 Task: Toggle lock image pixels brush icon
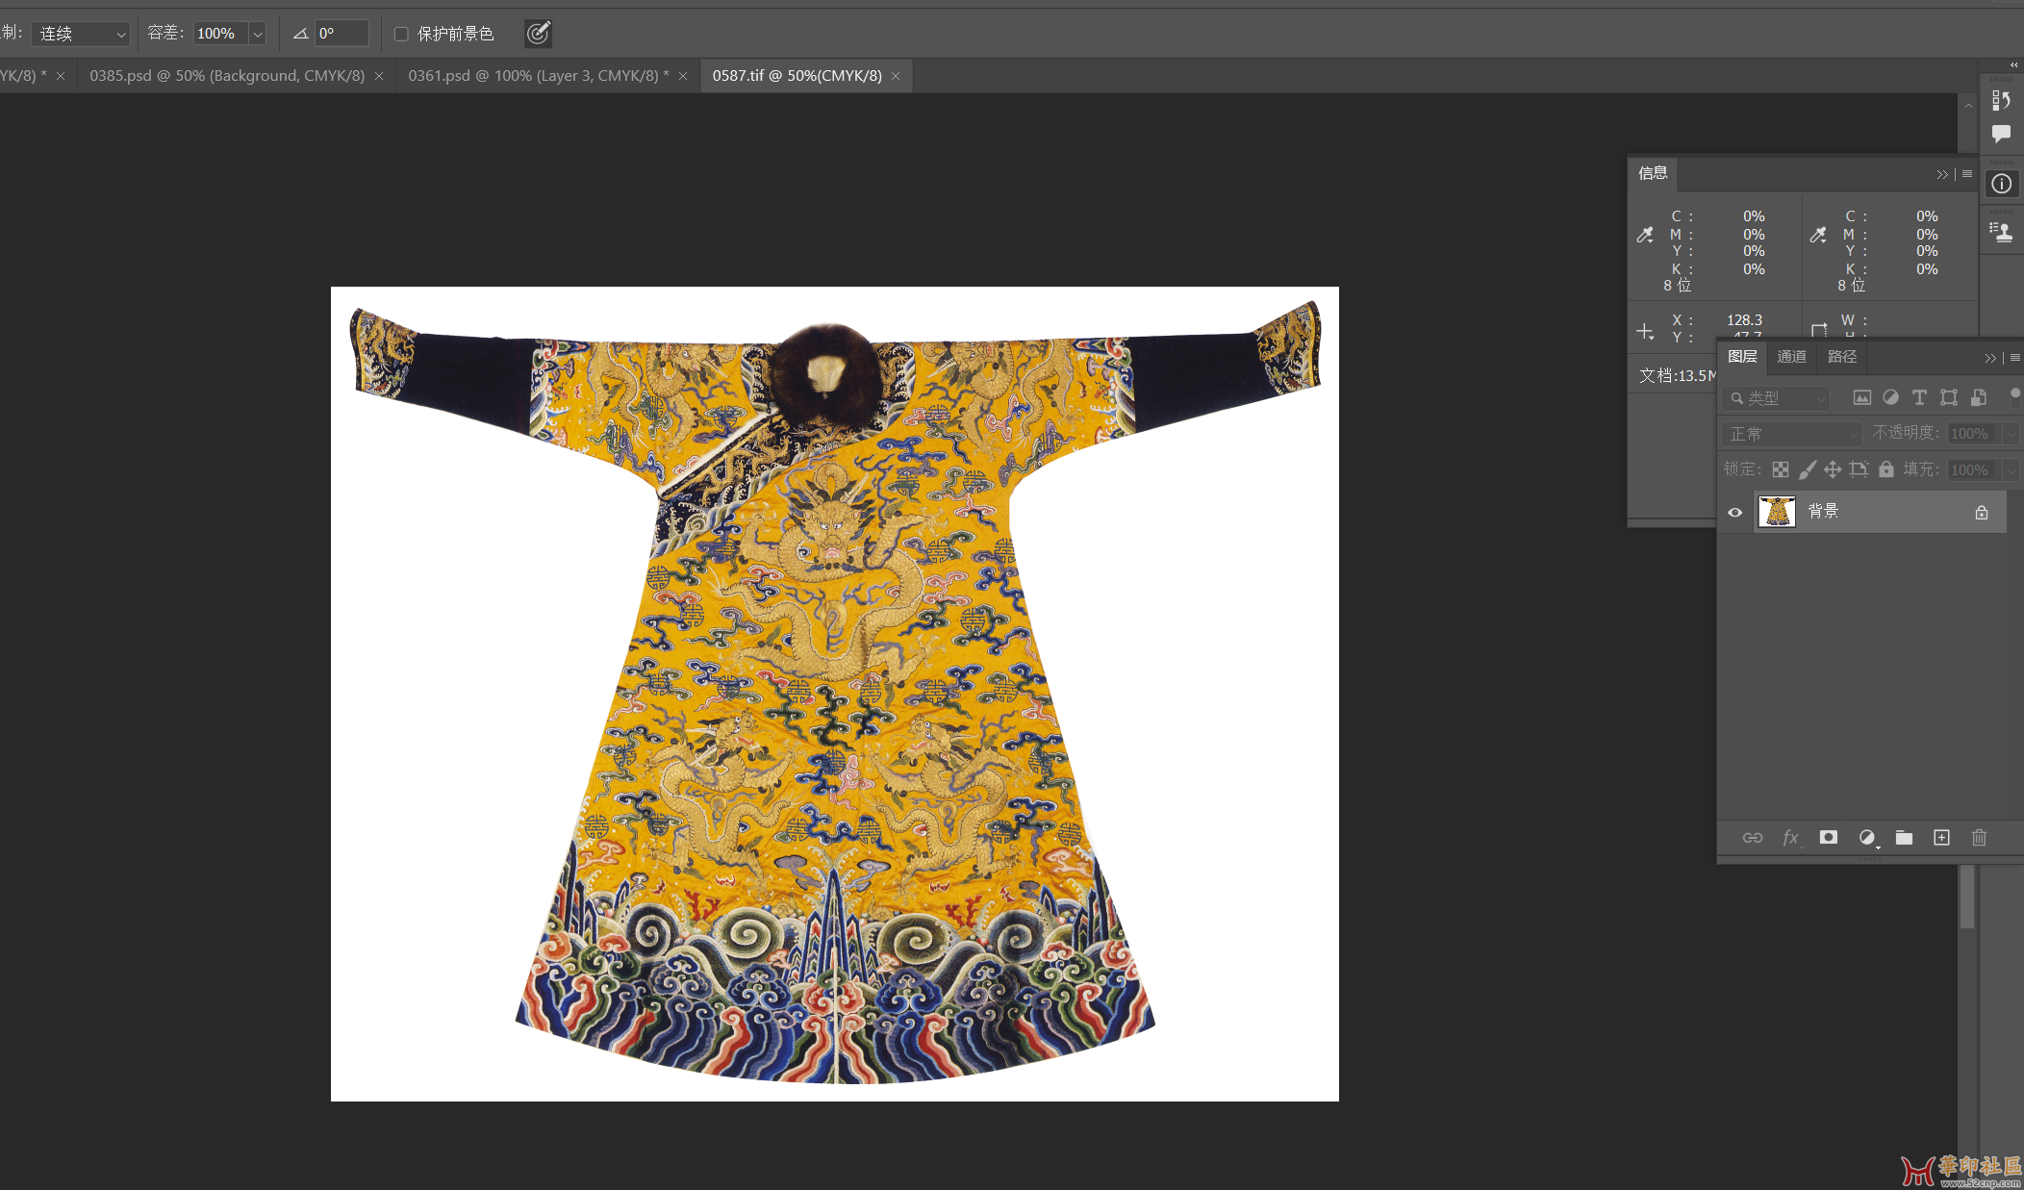pos(1807,469)
